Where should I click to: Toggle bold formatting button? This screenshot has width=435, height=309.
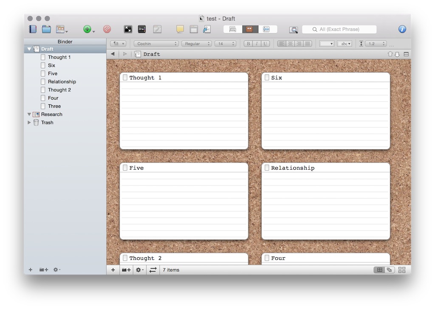tap(248, 44)
